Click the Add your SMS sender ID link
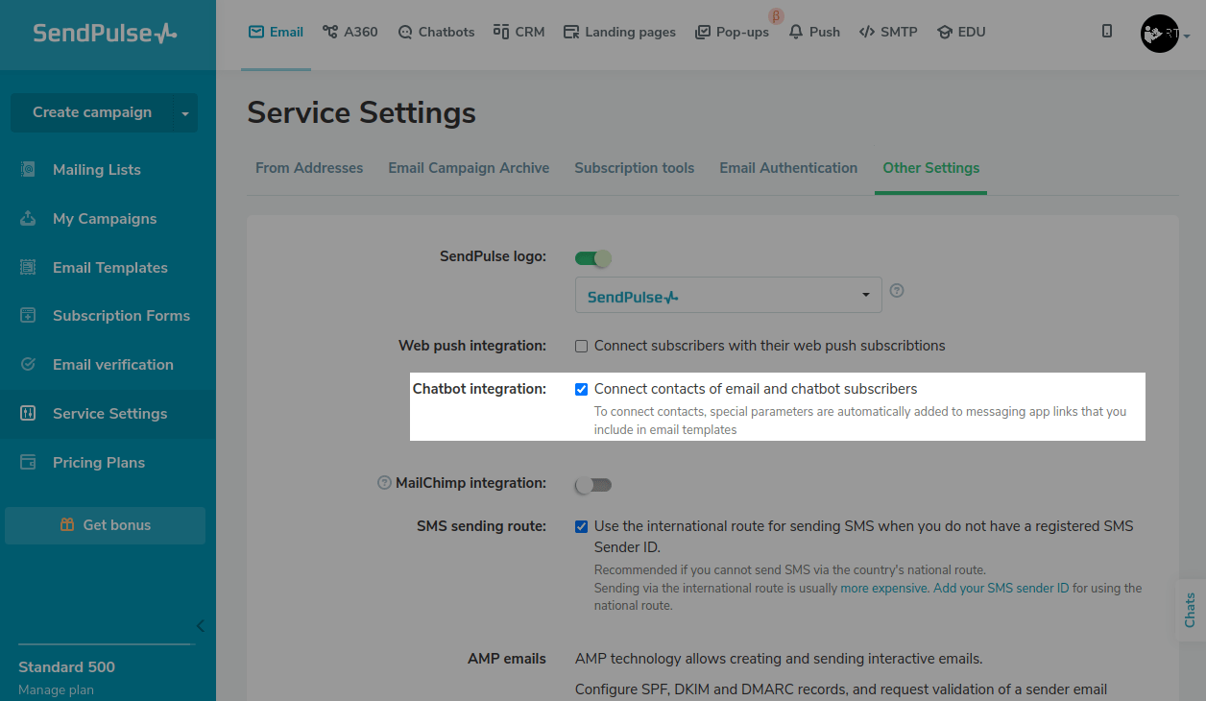This screenshot has height=701, width=1206. point(1001,589)
